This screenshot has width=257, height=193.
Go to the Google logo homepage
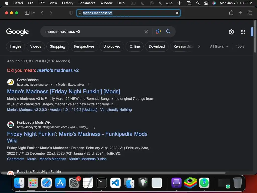(x=17, y=32)
